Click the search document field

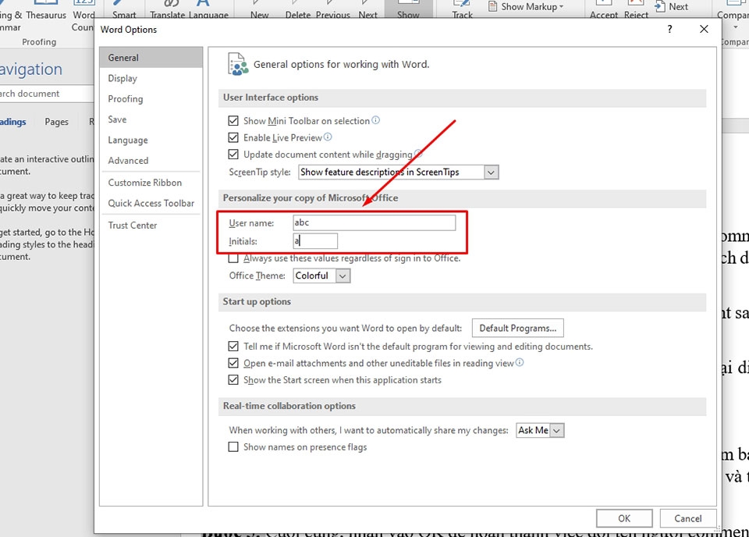pos(47,94)
